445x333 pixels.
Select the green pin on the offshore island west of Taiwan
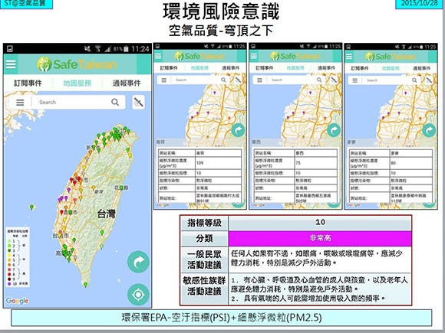tap(31, 207)
